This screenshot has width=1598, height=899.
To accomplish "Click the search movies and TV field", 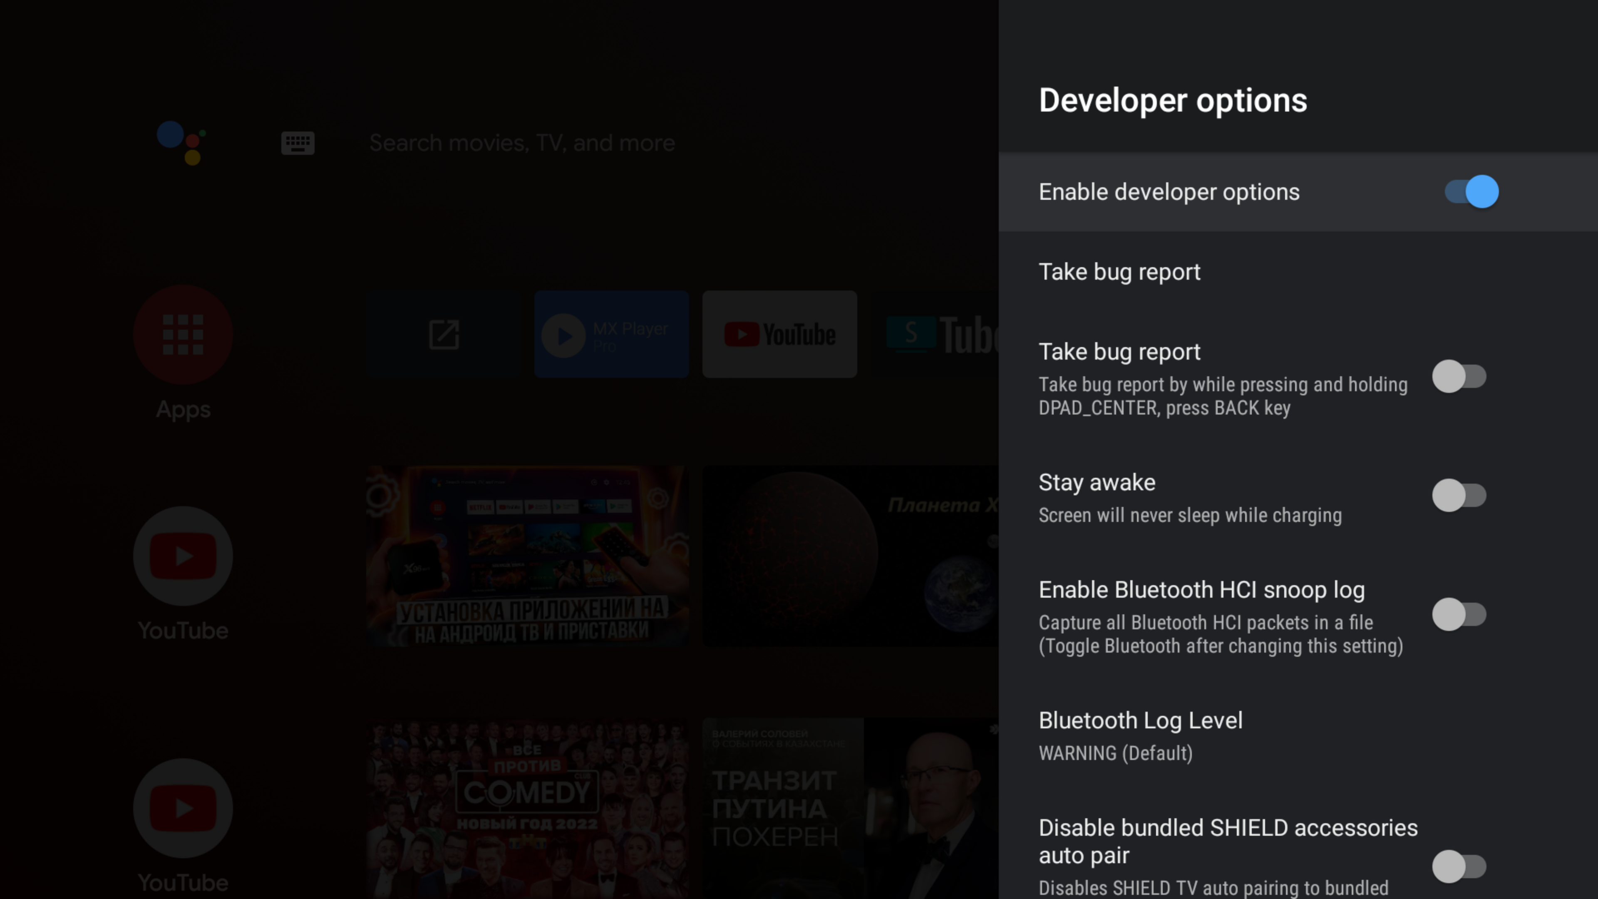I will tap(522, 143).
